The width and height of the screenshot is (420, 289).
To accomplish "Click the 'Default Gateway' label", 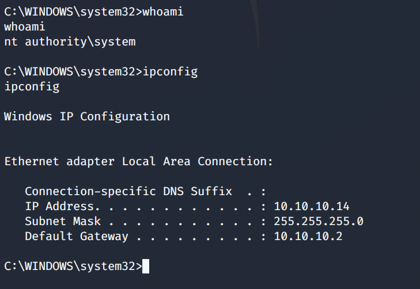I will click(77, 236).
